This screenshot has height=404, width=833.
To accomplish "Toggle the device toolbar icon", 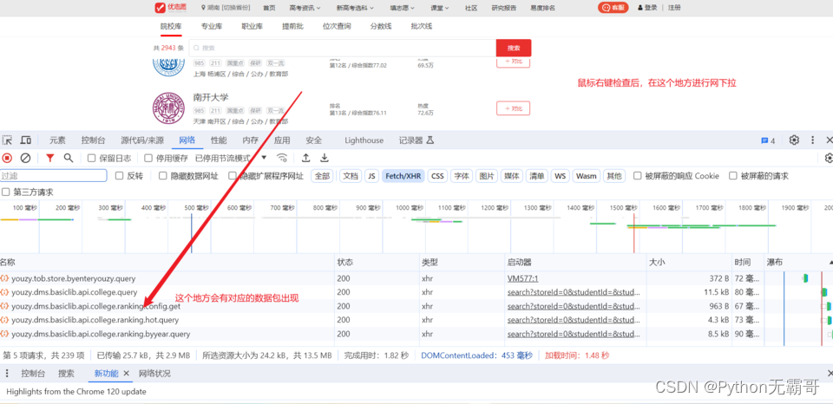I will tap(25, 140).
